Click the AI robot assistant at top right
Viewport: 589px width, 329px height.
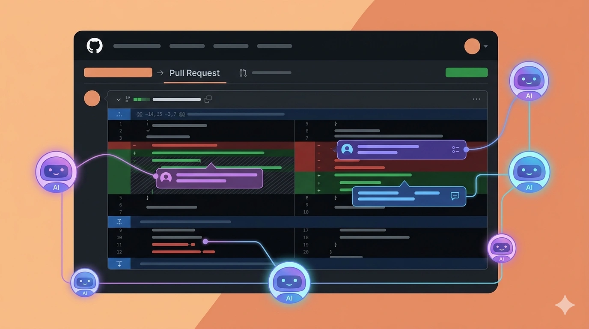(x=529, y=79)
